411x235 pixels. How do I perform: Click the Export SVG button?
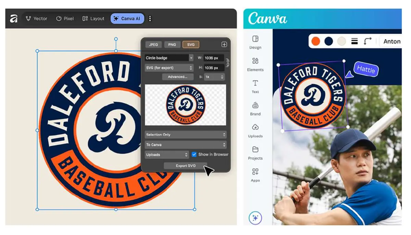186,166
